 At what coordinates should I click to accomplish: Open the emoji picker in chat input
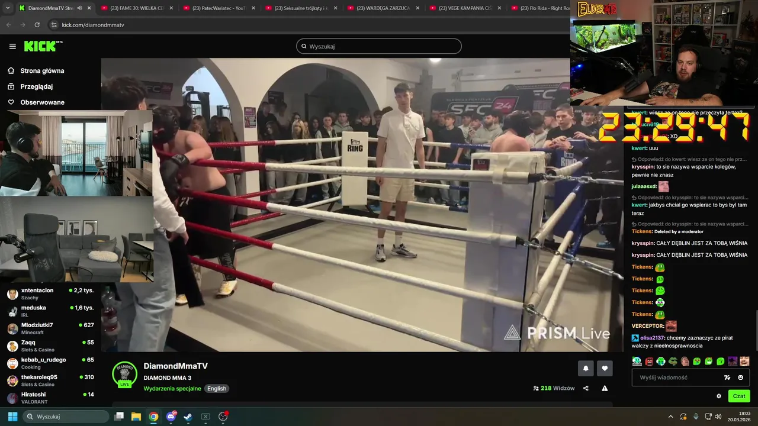(x=740, y=377)
